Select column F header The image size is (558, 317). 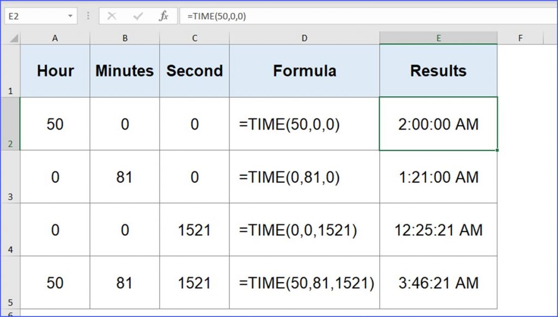520,38
